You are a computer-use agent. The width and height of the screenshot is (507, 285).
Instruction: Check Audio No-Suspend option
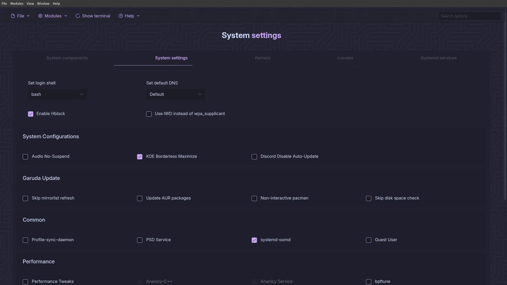point(25,157)
